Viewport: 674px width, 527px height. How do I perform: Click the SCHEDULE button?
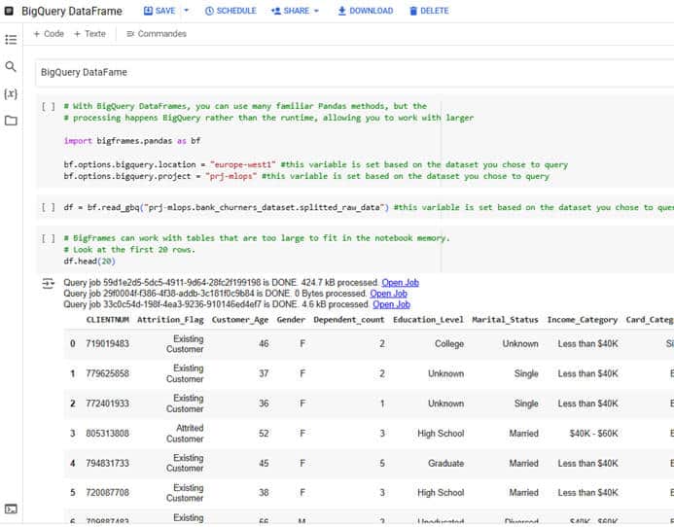click(x=231, y=11)
